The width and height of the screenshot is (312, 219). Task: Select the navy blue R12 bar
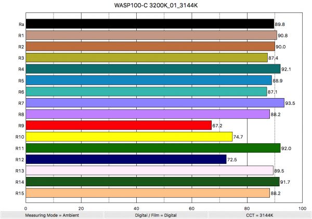126,159
